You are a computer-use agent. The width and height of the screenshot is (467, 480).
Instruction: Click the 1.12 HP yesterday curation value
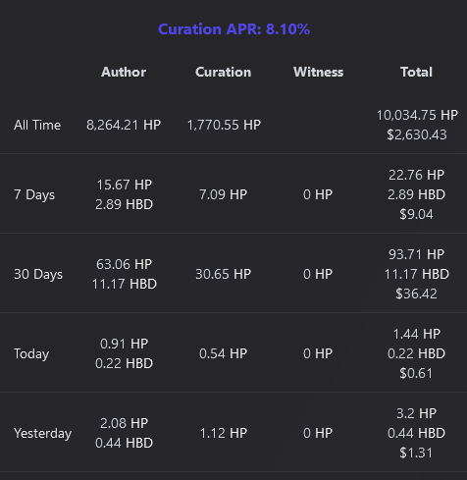pyautogui.click(x=224, y=433)
